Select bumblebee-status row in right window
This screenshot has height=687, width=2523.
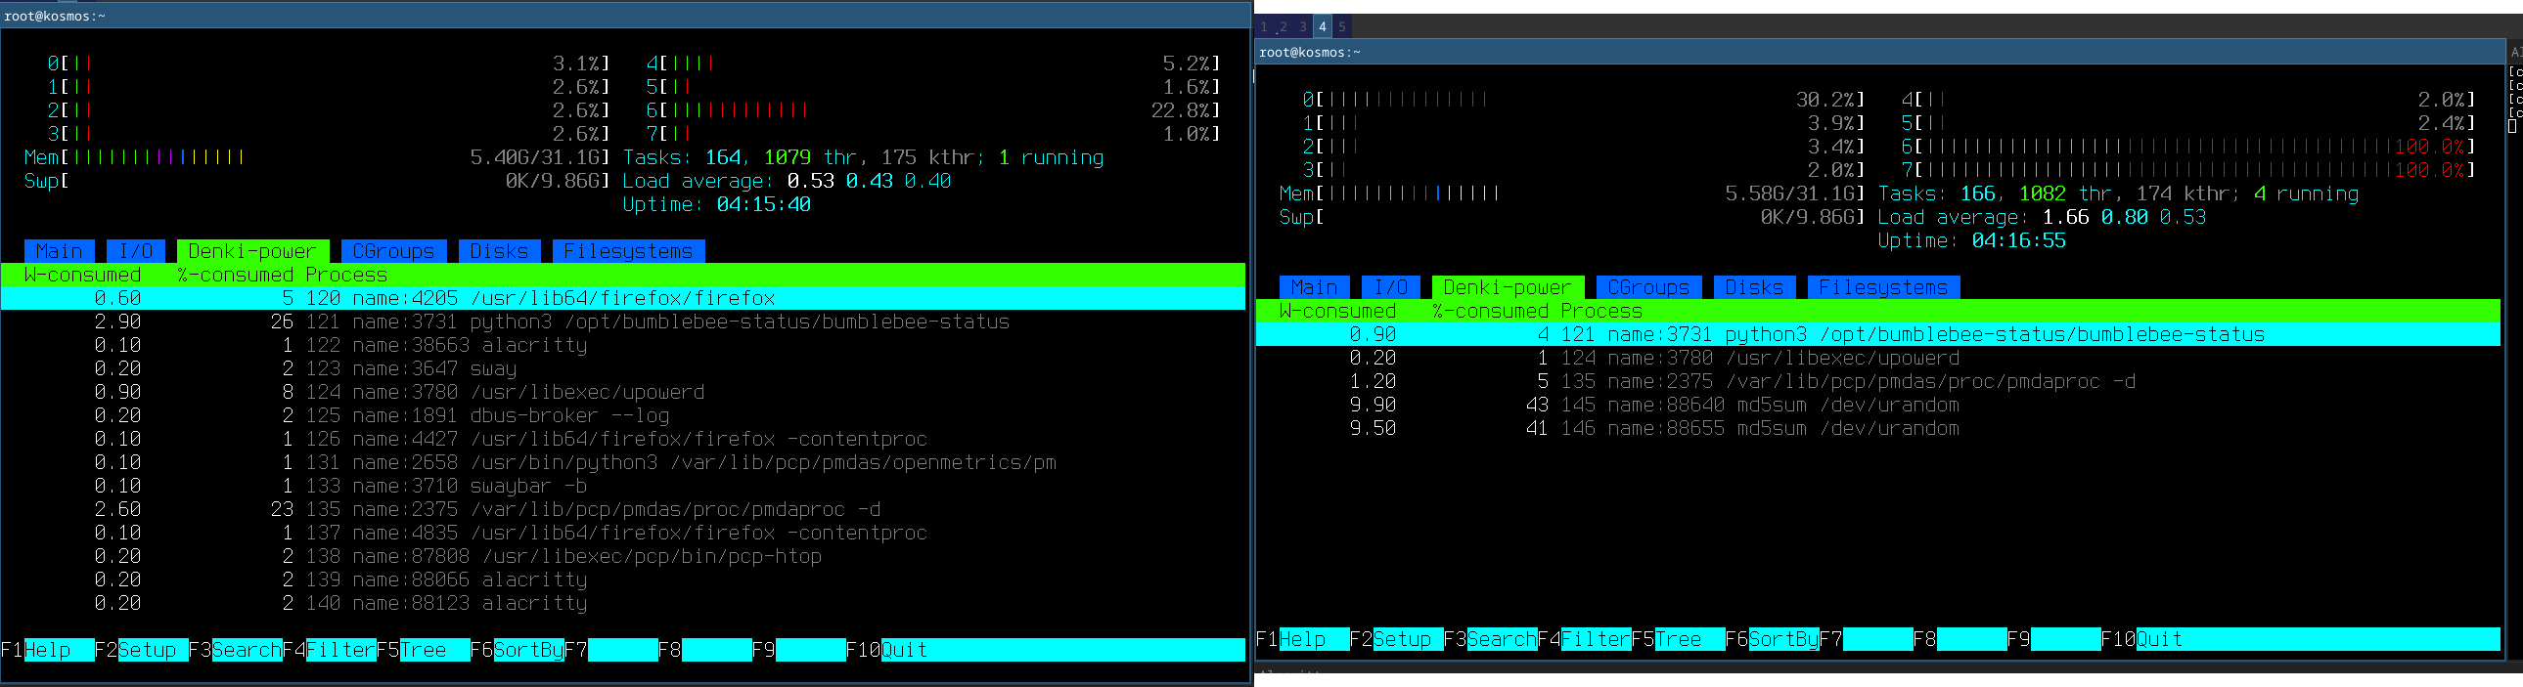click(1878, 334)
